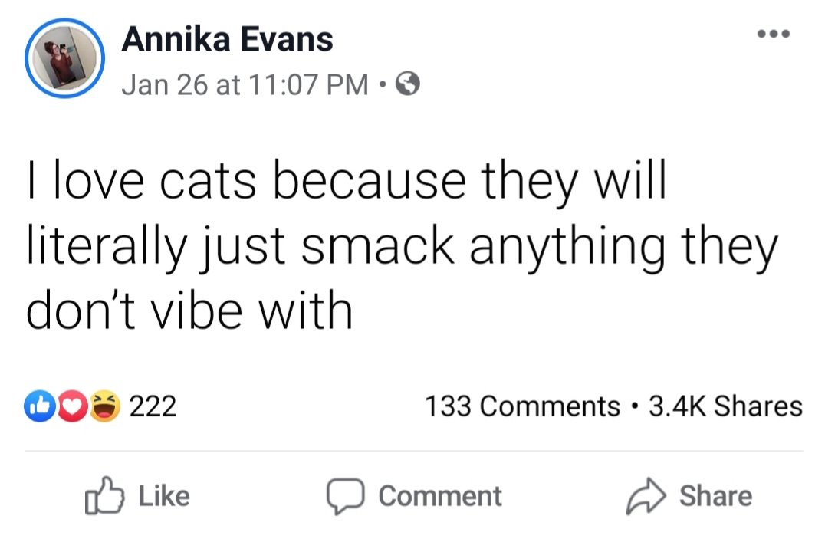This screenshot has width=825, height=539.
Task: View the 222 reactions count
Action: click(153, 406)
